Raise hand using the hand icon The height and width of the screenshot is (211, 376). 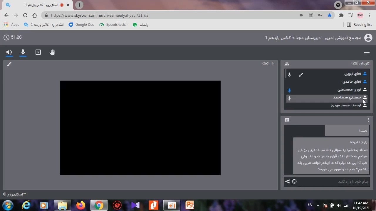52,52
